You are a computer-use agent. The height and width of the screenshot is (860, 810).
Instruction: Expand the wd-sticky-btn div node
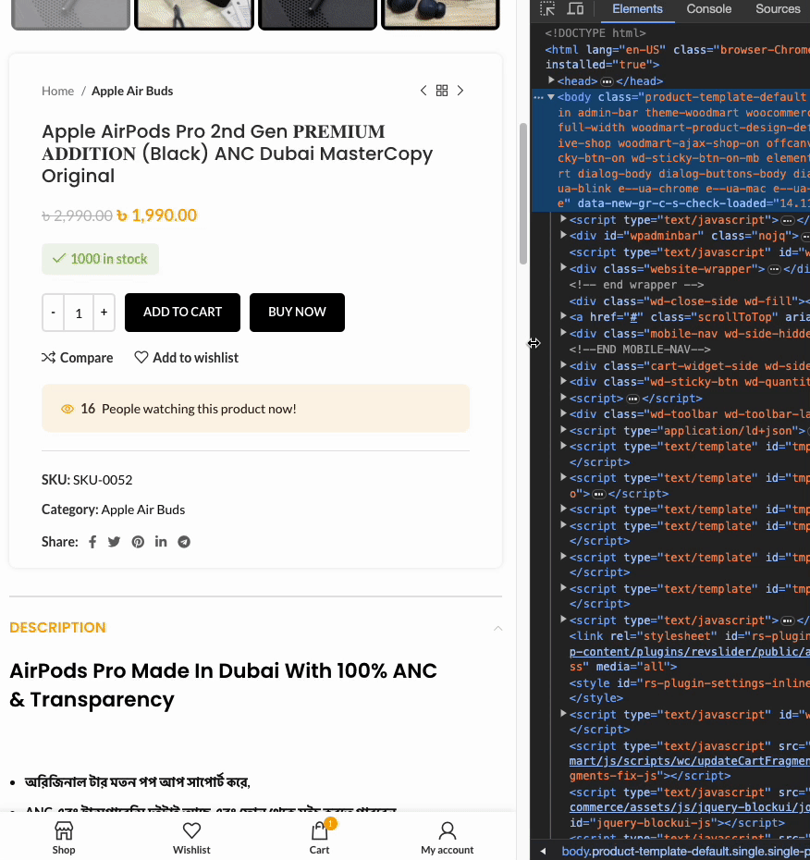pos(563,381)
